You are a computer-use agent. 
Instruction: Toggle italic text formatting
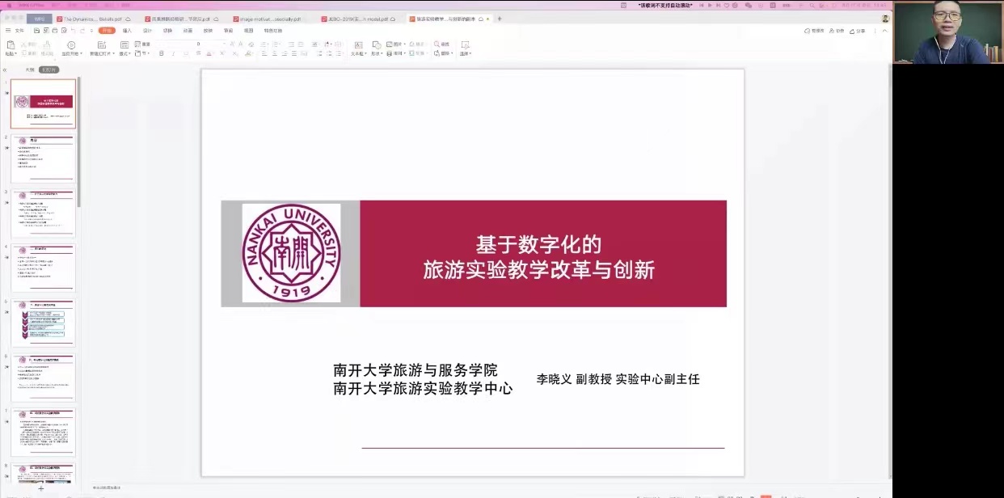[x=172, y=54]
